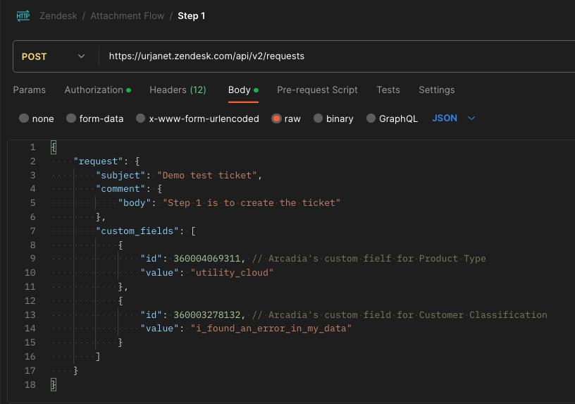575x404 pixels.
Task: Click the HTTP request type icon
Action: (x=23, y=16)
